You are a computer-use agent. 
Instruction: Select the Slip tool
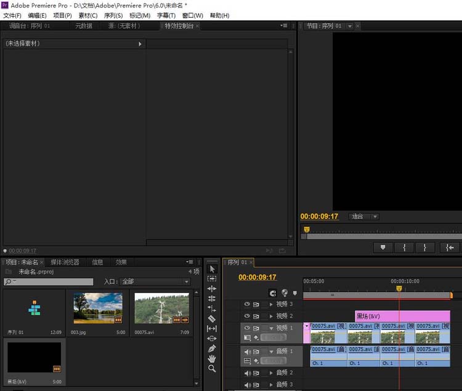click(212, 328)
